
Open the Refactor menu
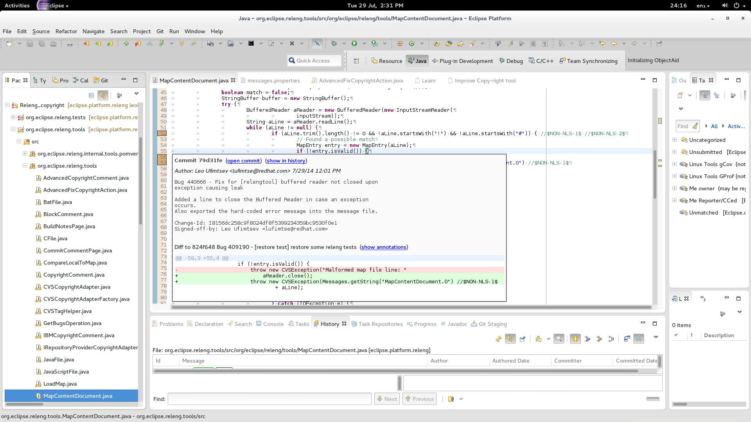[66, 31]
